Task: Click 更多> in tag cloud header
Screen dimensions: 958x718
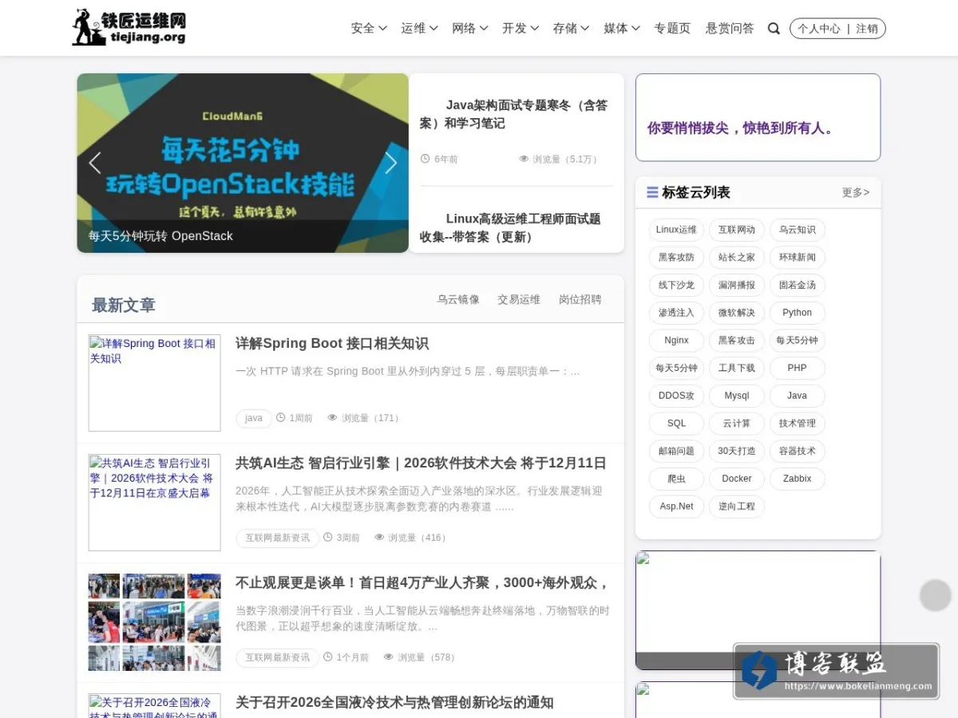Action: (856, 192)
